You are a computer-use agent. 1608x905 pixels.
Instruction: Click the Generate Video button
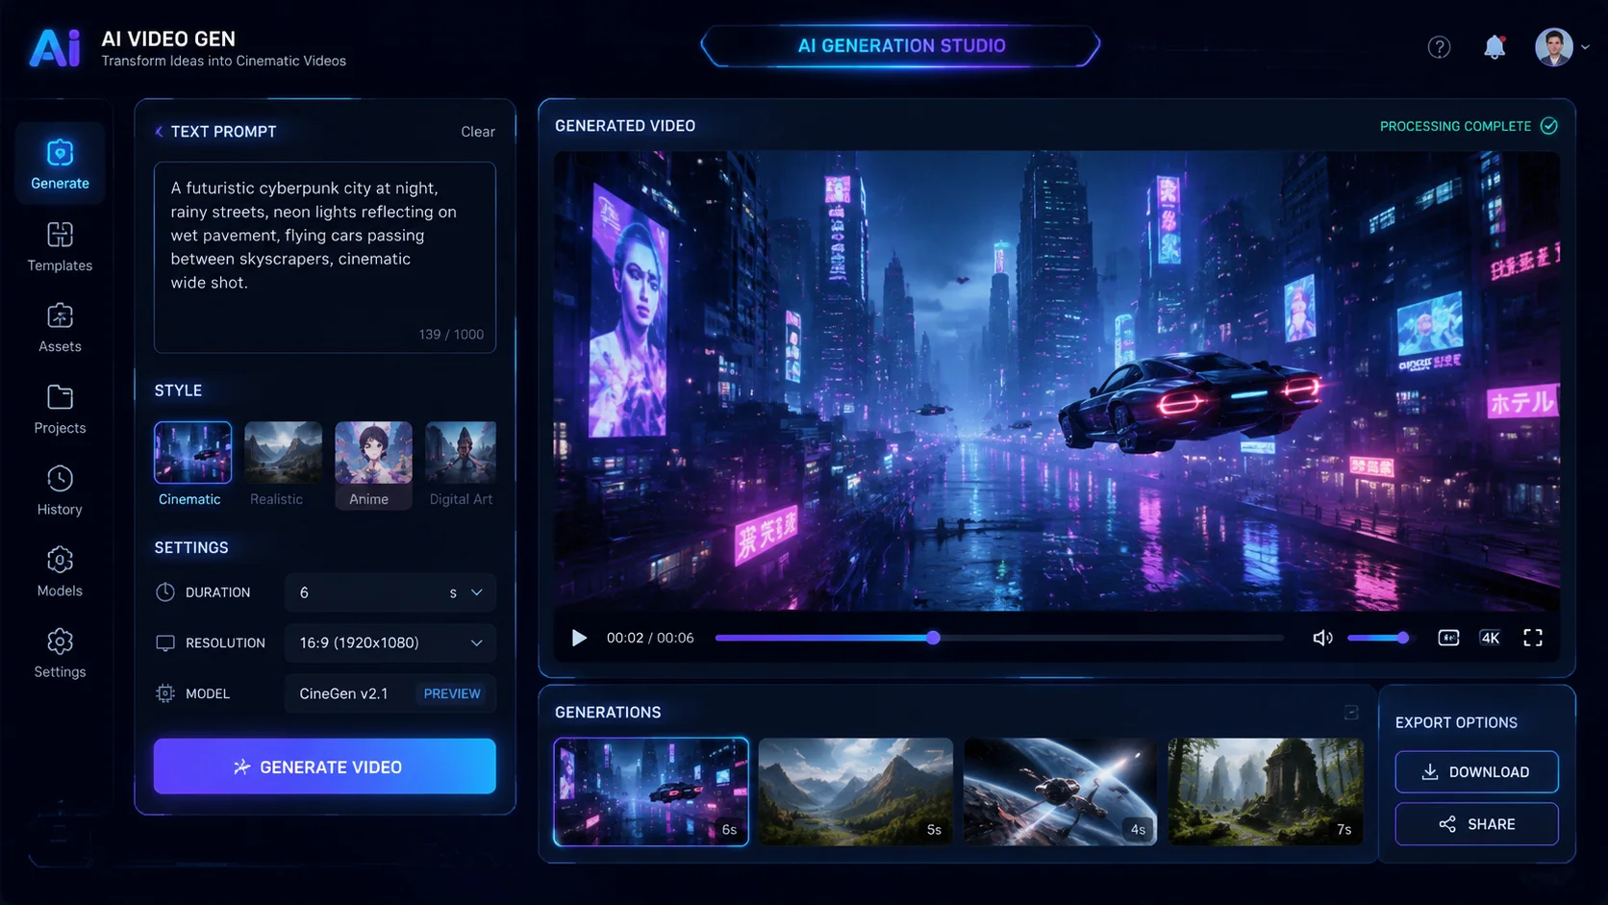[x=325, y=767]
